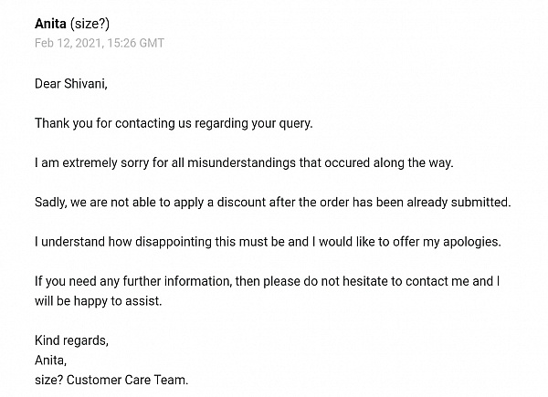The width and height of the screenshot is (548, 397).
Task: Click the "(size?)" company label
Action: (x=90, y=24)
